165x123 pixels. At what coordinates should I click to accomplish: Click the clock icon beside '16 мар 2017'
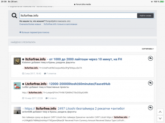point(23,98)
